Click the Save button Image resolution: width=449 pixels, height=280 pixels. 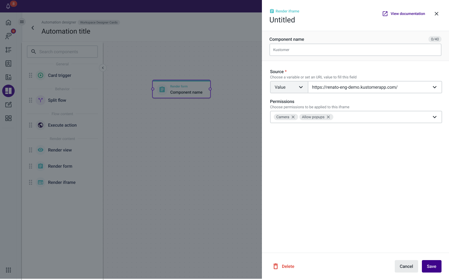tap(432, 266)
